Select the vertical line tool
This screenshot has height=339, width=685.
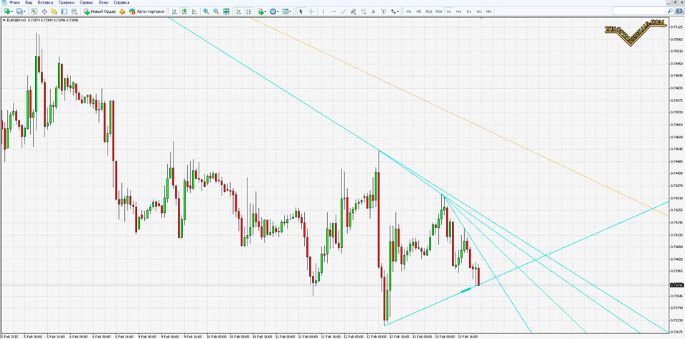323,11
